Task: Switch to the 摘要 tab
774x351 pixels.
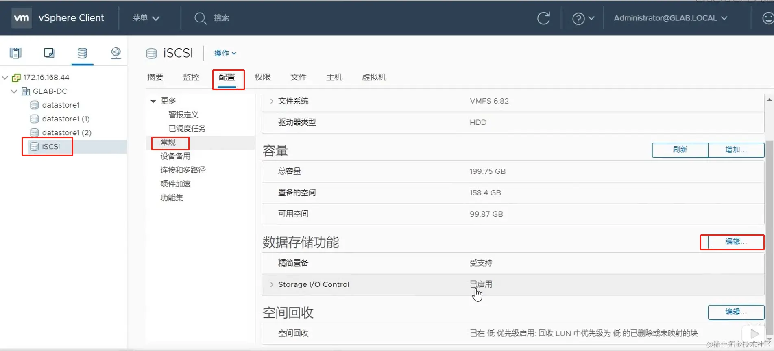Action: 155,77
